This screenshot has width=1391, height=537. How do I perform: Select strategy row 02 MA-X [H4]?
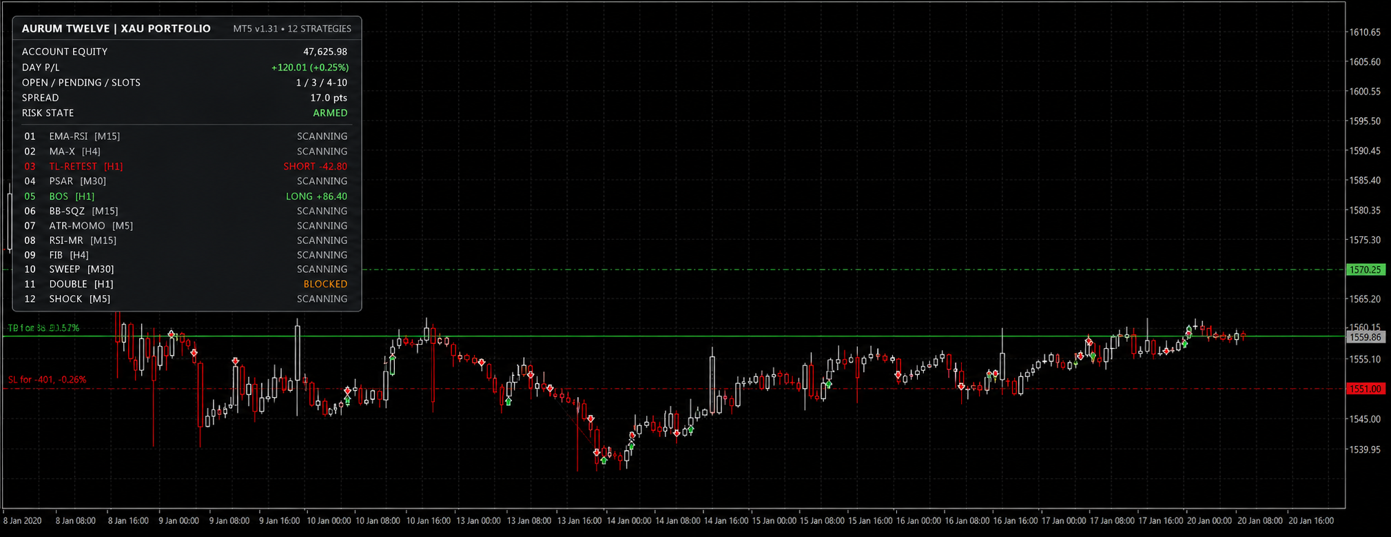click(x=186, y=152)
